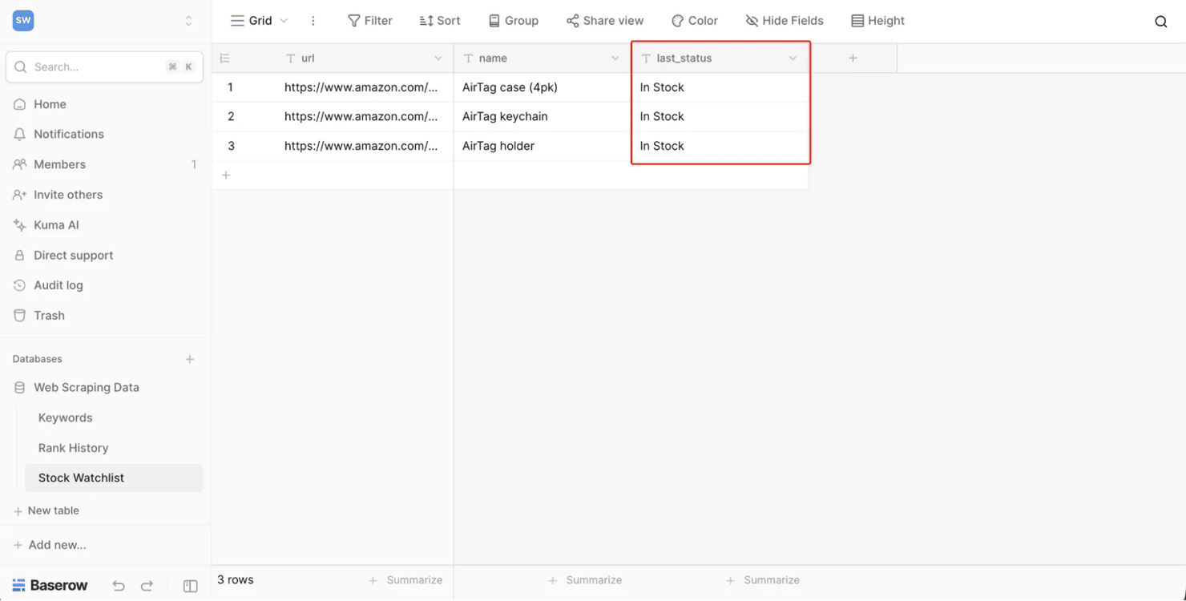1186x601 pixels.
Task: Open the view options three-dot menu
Action: (x=313, y=21)
